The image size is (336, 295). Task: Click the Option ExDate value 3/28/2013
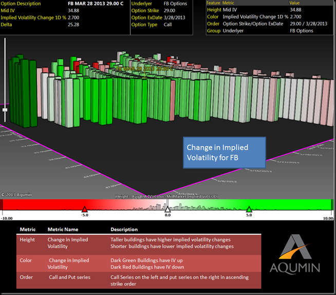(x=175, y=18)
